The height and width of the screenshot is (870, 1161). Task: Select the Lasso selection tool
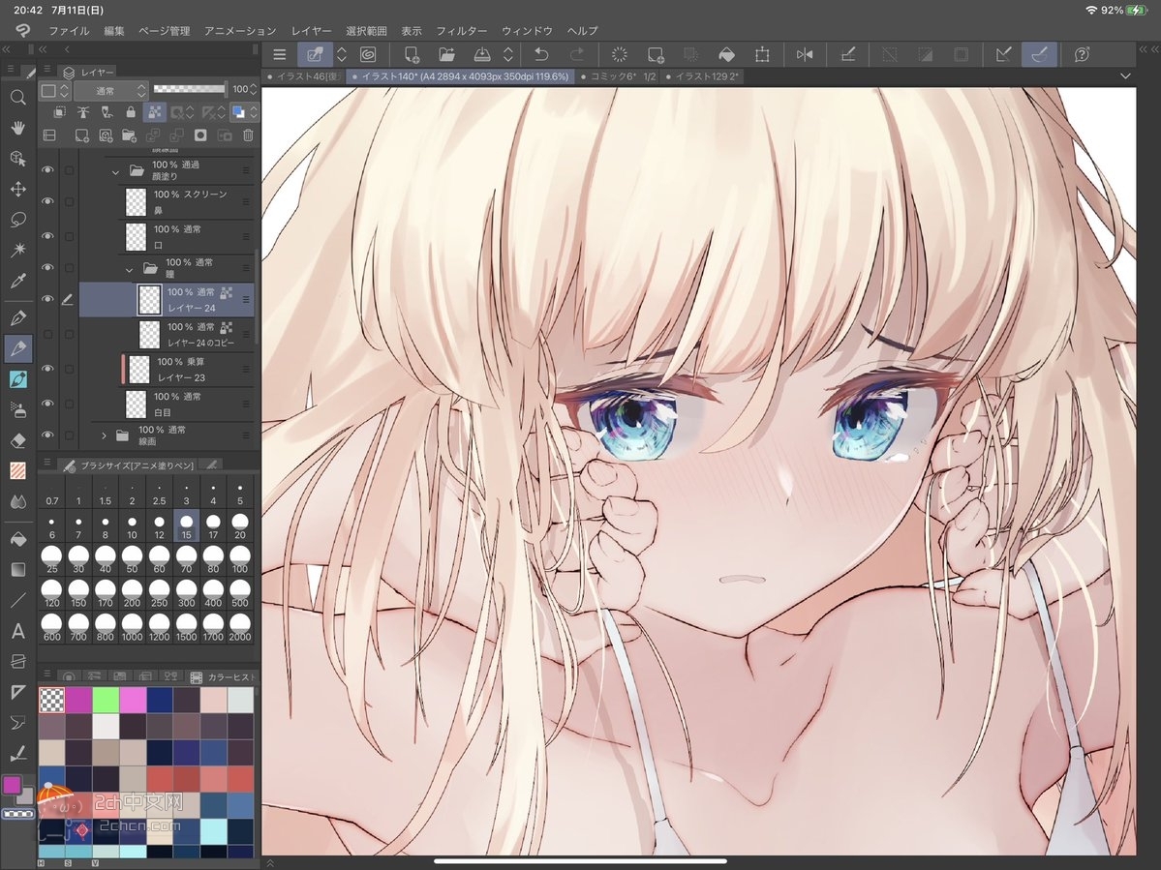click(17, 220)
